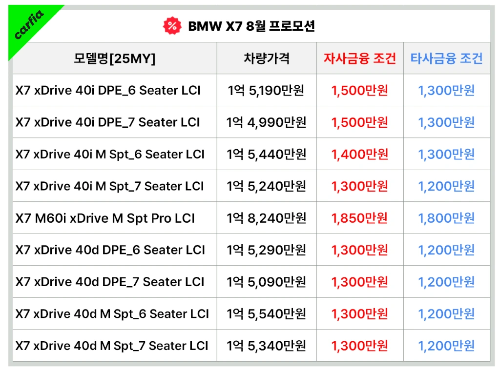The image size is (500, 370).
Task: Click red 1,500만원 in 40i DPE_7 Seater row
Action: point(360,122)
